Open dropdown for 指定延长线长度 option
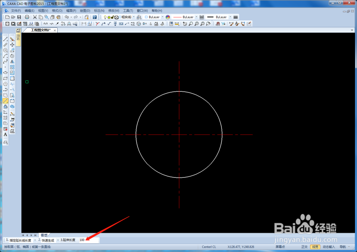Viewport: 357px width, 252px height. [x=35, y=240]
